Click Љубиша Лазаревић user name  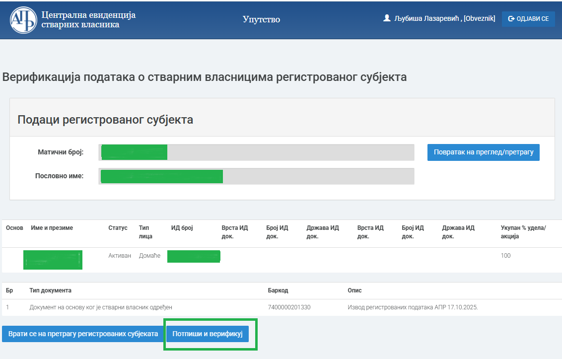click(x=426, y=18)
